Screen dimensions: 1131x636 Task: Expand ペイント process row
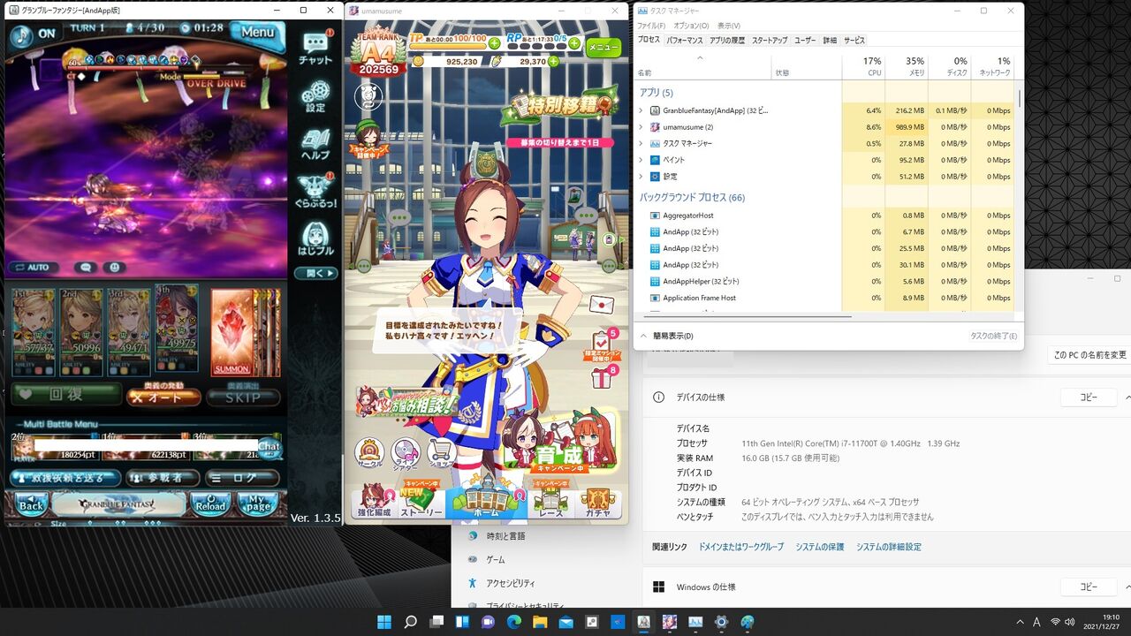[x=641, y=160]
